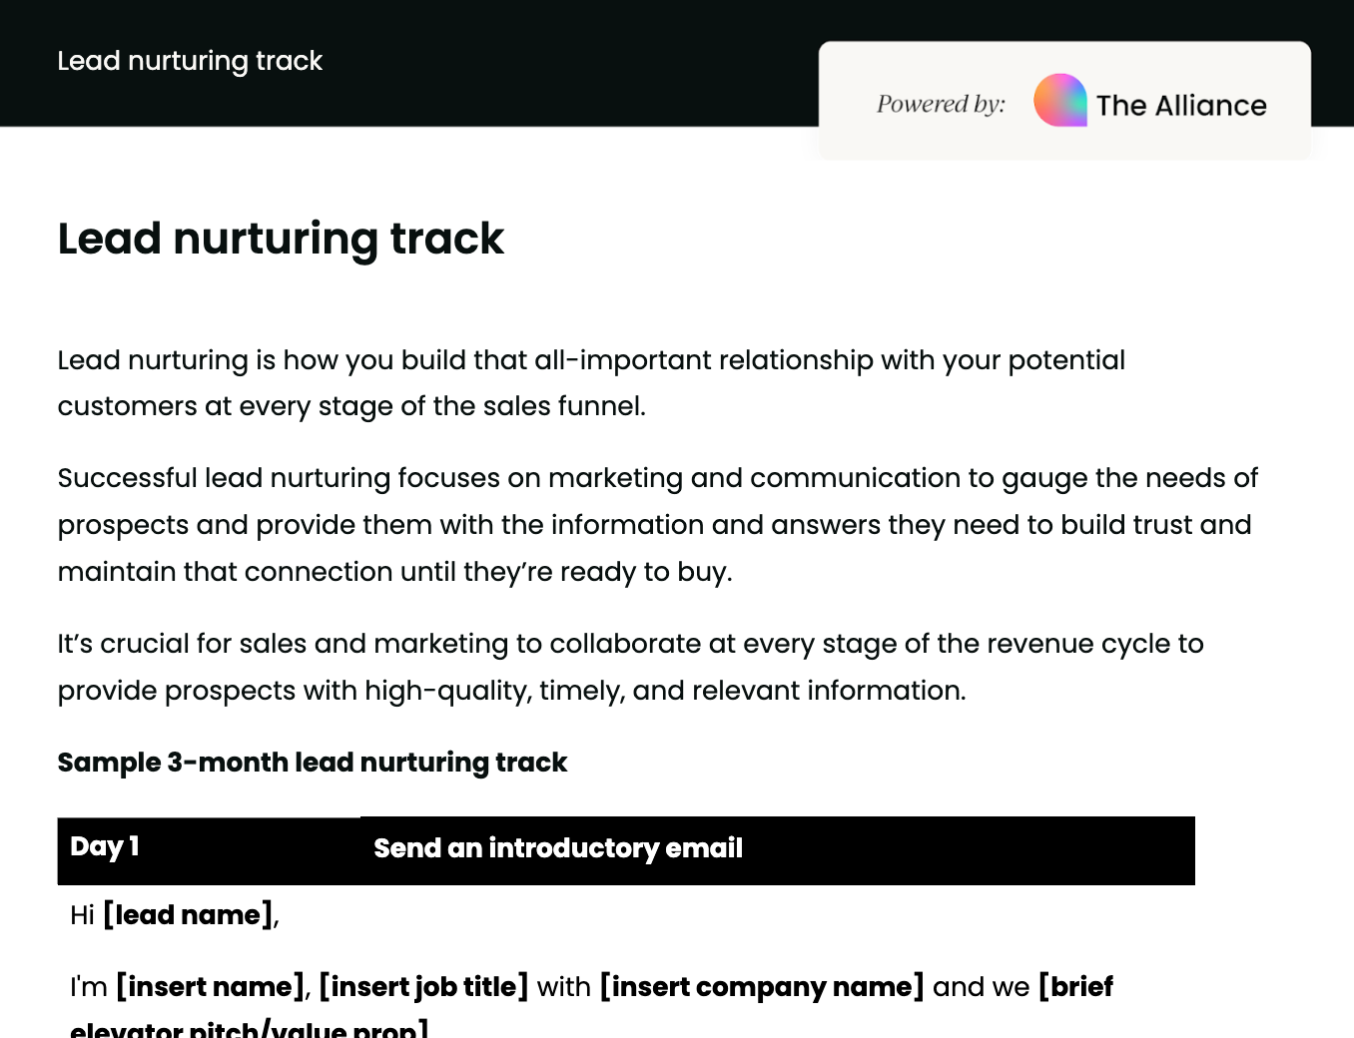Select the dark header "Lead nurturing track" title

tap(190, 61)
